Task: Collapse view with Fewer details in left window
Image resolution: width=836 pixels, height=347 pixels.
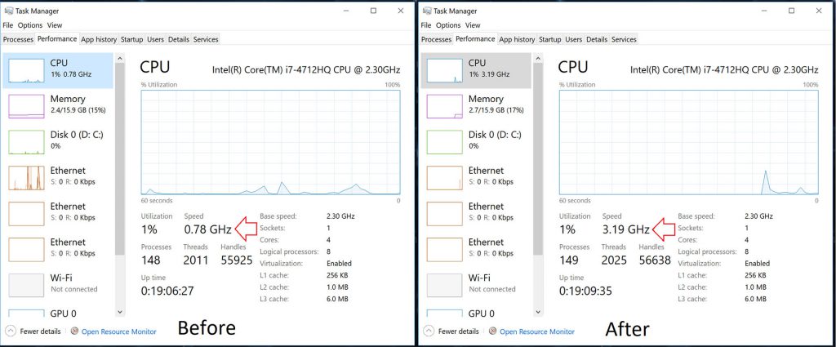Action: [x=34, y=331]
